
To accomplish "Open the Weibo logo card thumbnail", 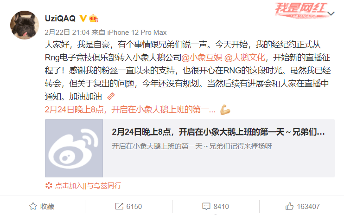I will [74, 149].
